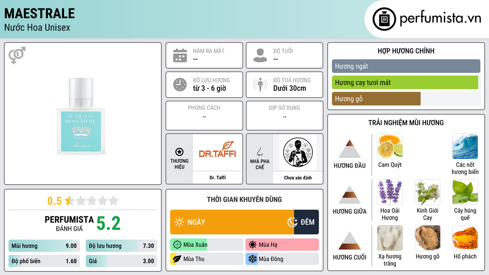Click the Mùi hương 9.00 score bar

tap(44, 246)
